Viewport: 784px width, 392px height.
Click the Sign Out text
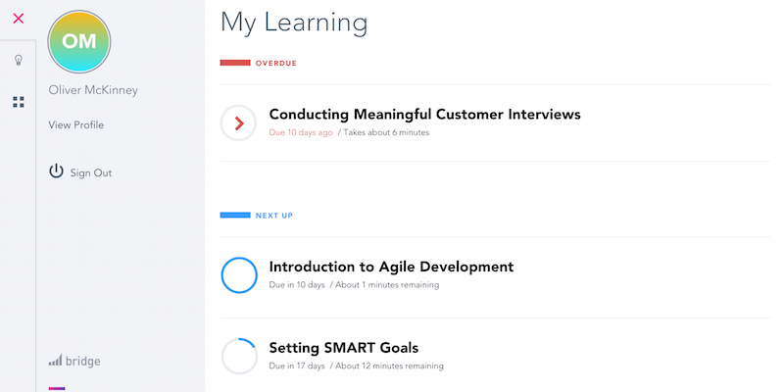coord(91,172)
